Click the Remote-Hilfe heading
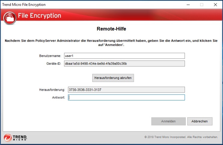Image resolution: width=223 pixels, height=145 pixels. click(111, 29)
